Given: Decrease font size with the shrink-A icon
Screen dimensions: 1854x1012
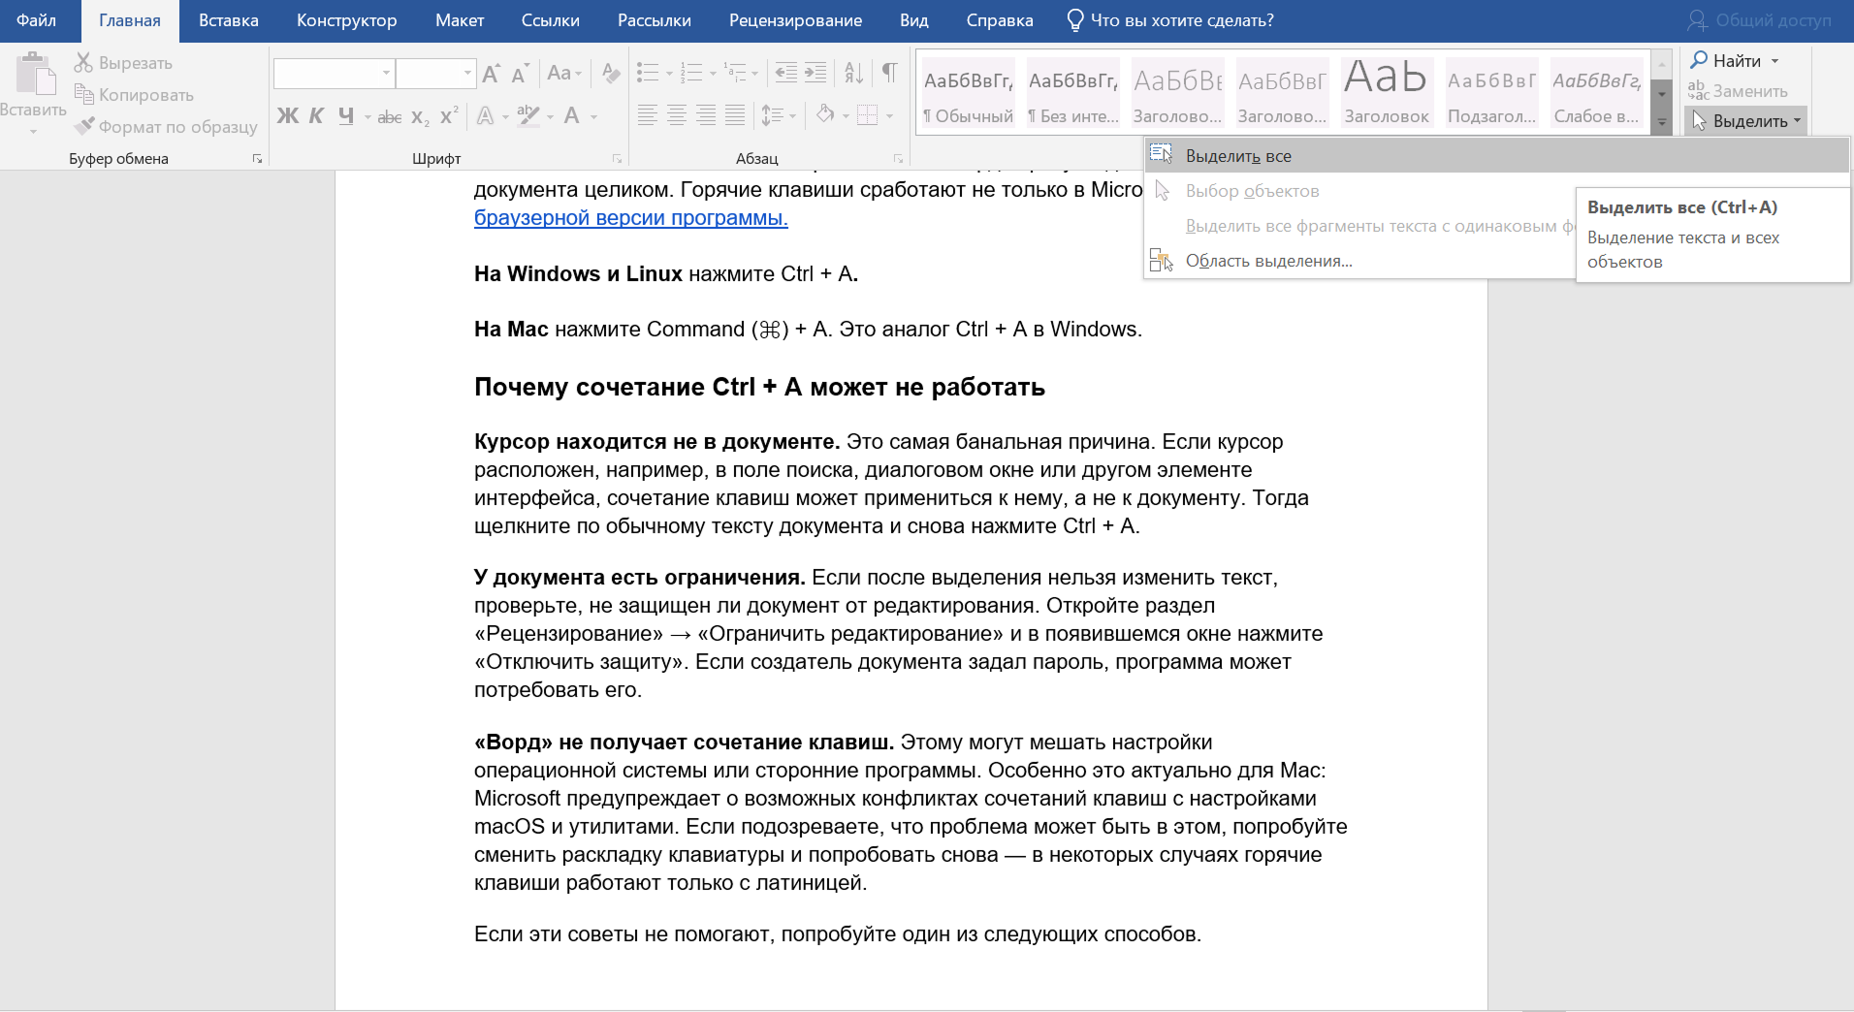Looking at the screenshot, I should (x=521, y=73).
